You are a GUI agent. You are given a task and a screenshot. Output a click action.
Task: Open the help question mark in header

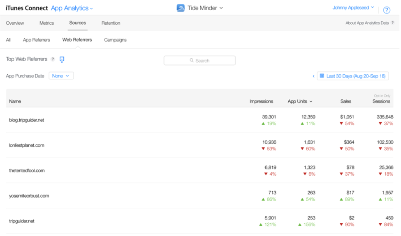[387, 10]
